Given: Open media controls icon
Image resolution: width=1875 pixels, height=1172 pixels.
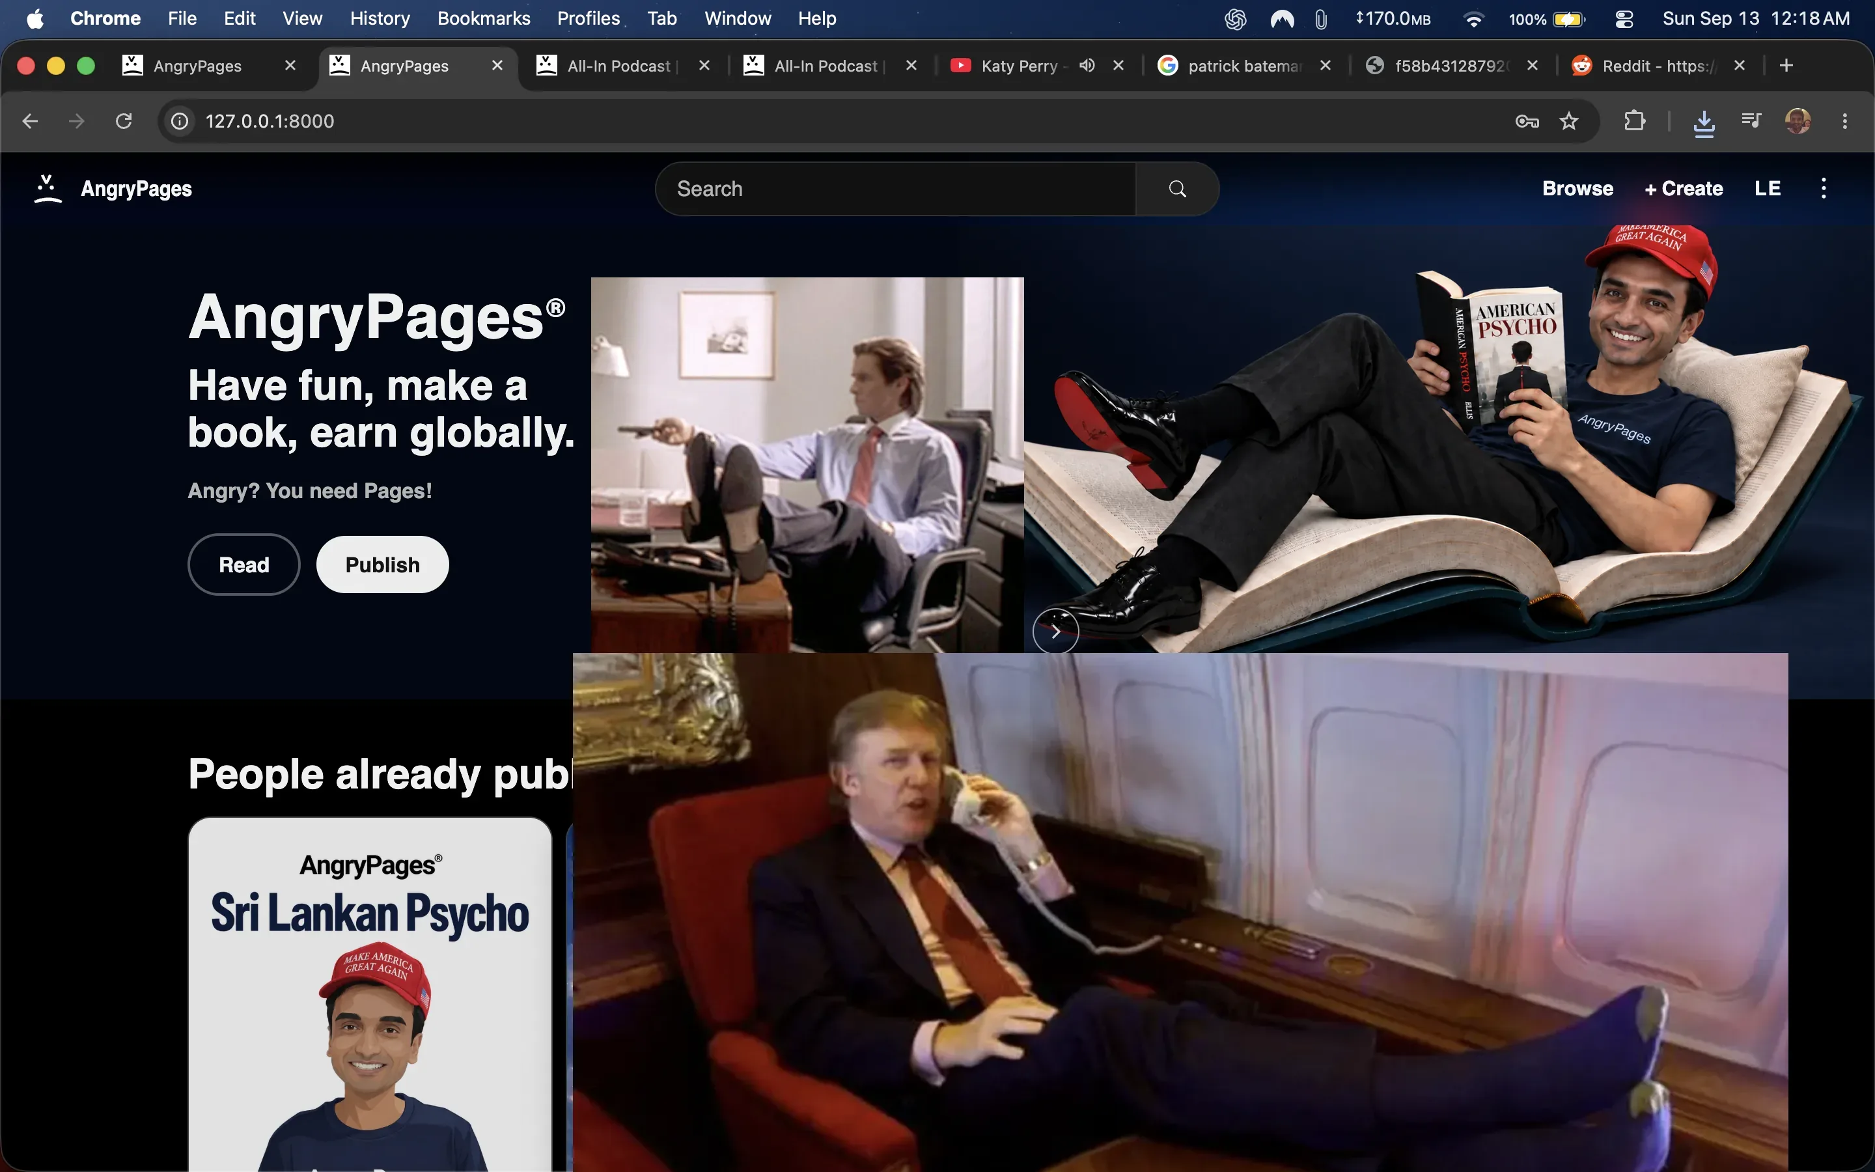Looking at the screenshot, I should (x=1751, y=120).
